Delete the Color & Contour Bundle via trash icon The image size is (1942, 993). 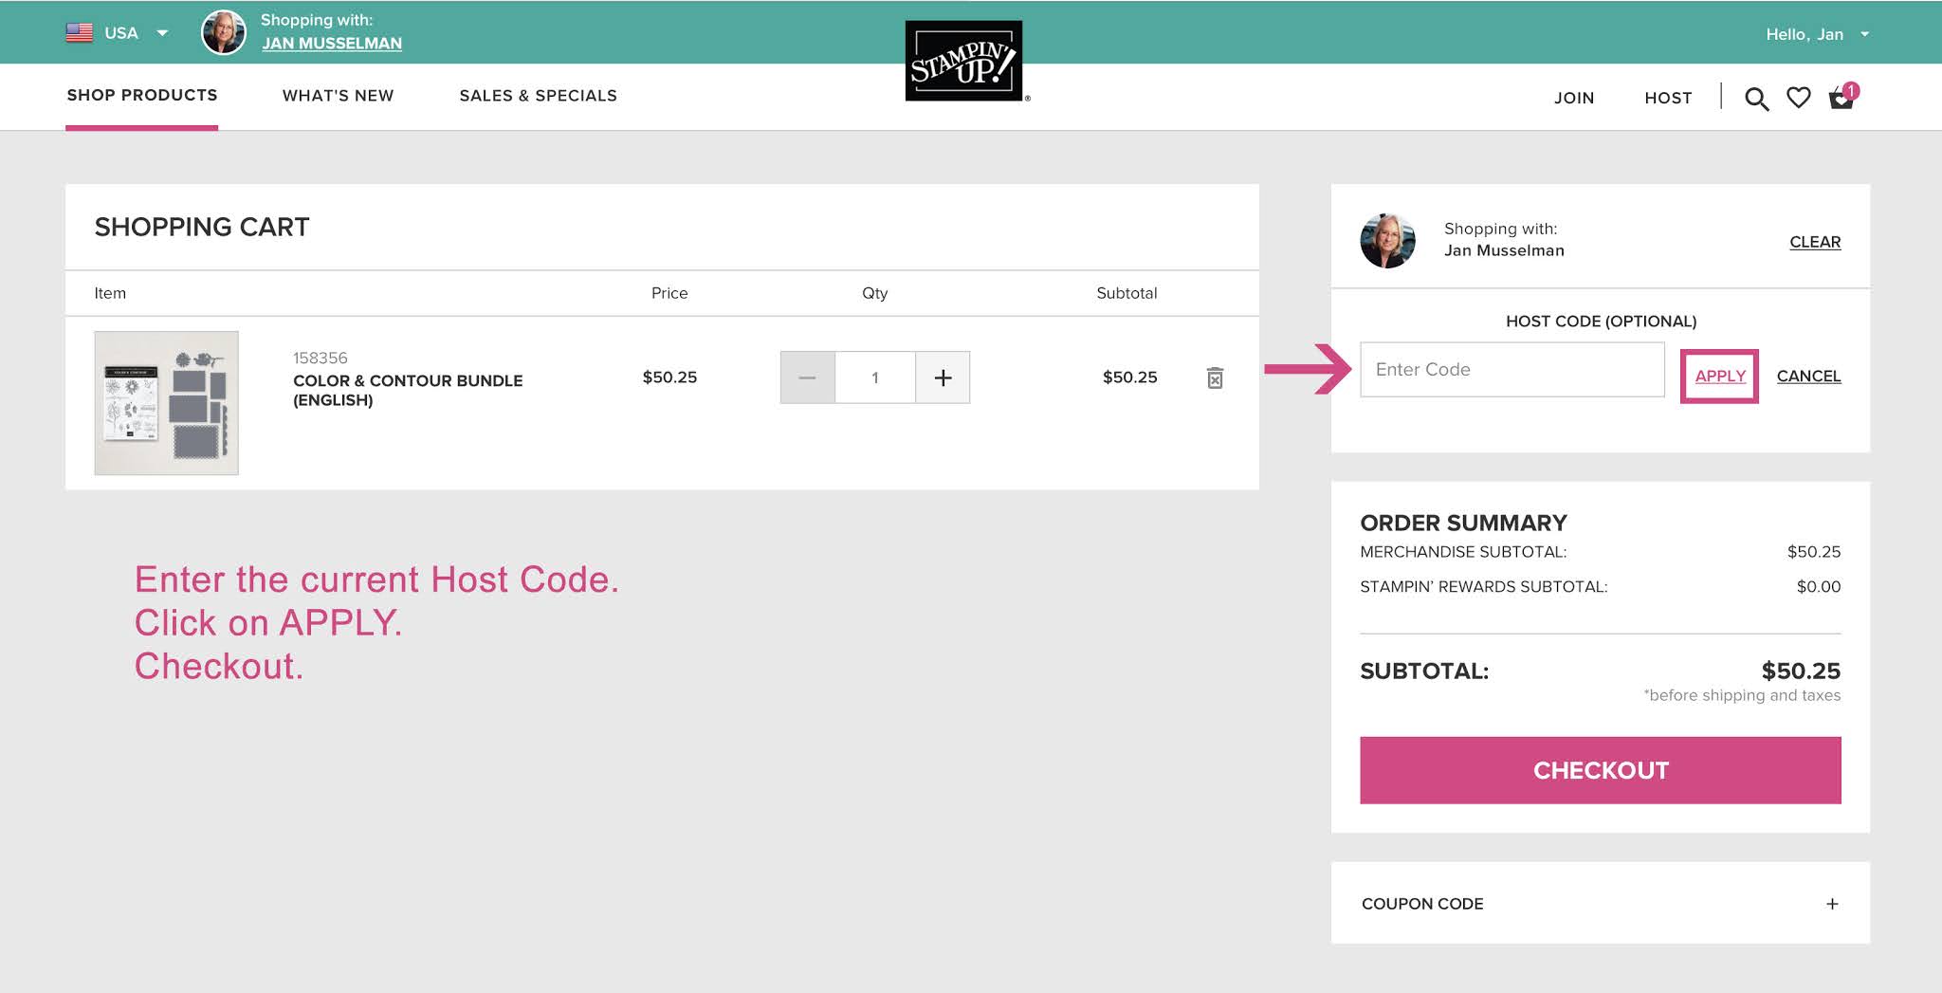[x=1215, y=377]
